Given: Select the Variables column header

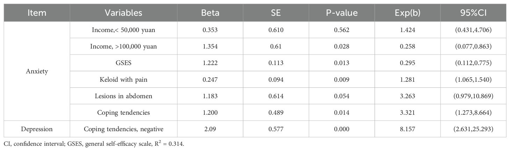Looking at the screenshot, I should click(123, 13).
